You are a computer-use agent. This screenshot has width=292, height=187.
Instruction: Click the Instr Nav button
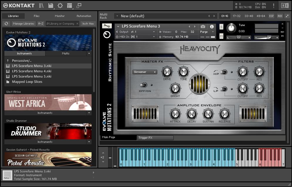88,24
